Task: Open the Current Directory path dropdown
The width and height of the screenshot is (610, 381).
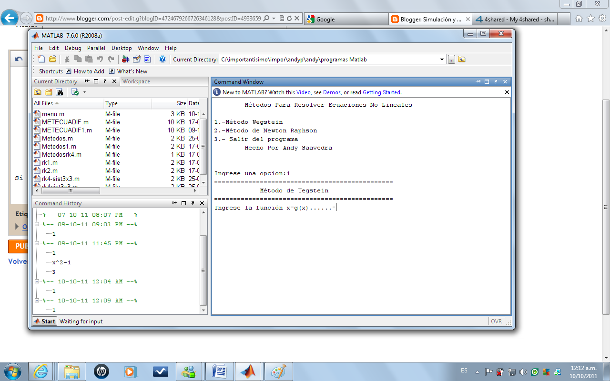Action: tap(442, 60)
